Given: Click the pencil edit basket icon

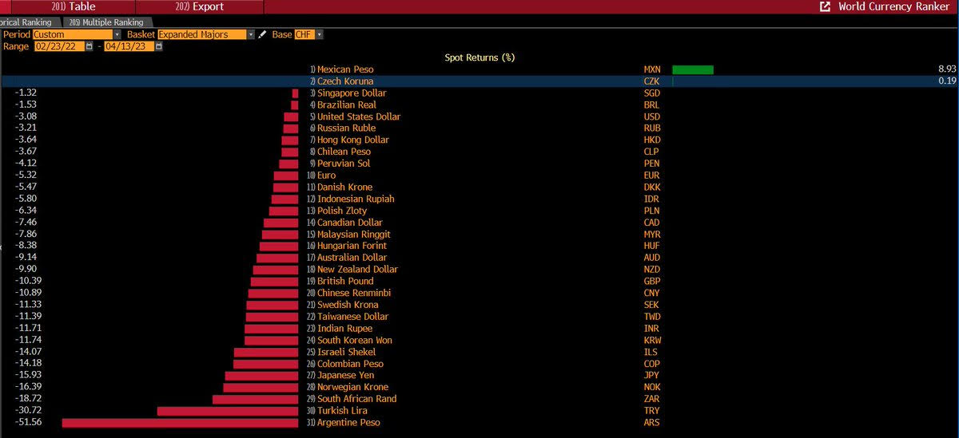Looking at the screenshot, I should pos(262,35).
